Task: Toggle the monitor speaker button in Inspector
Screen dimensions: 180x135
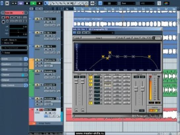Action: (7, 21)
